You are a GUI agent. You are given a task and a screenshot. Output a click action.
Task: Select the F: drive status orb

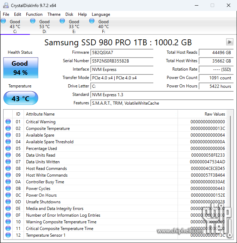point(92,21)
